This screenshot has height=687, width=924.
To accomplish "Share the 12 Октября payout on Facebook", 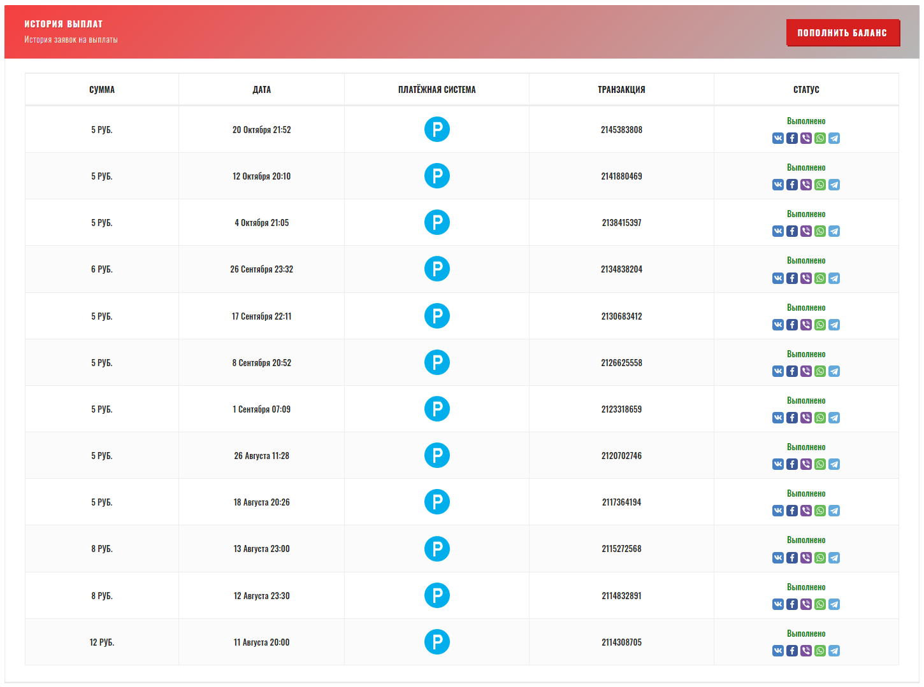I will pyautogui.click(x=792, y=185).
